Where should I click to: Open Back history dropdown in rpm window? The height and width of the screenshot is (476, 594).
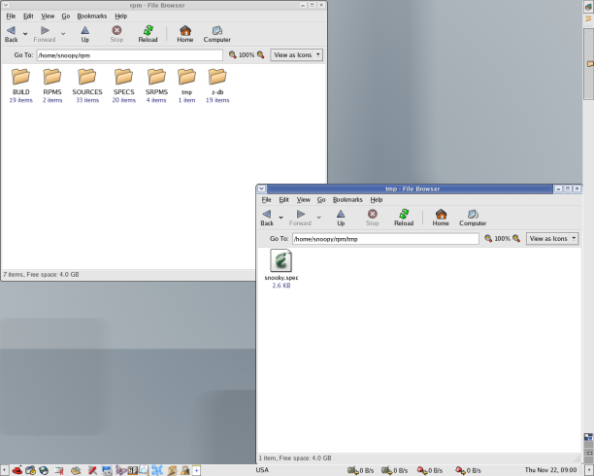pos(25,33)
